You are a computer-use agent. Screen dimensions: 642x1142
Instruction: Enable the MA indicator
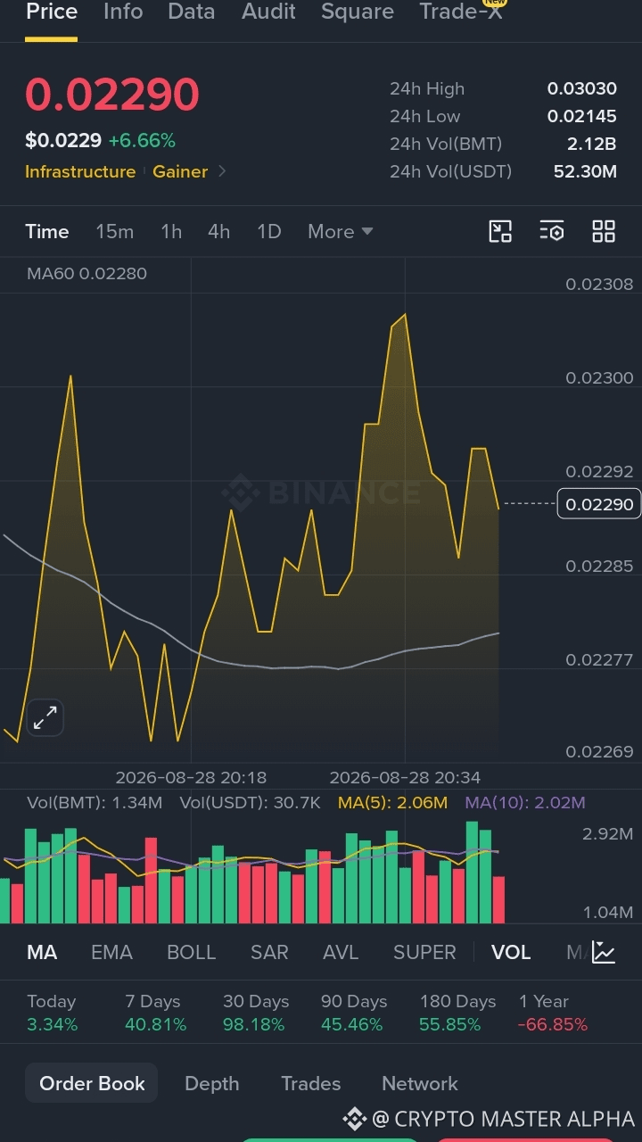coord(42,952)
